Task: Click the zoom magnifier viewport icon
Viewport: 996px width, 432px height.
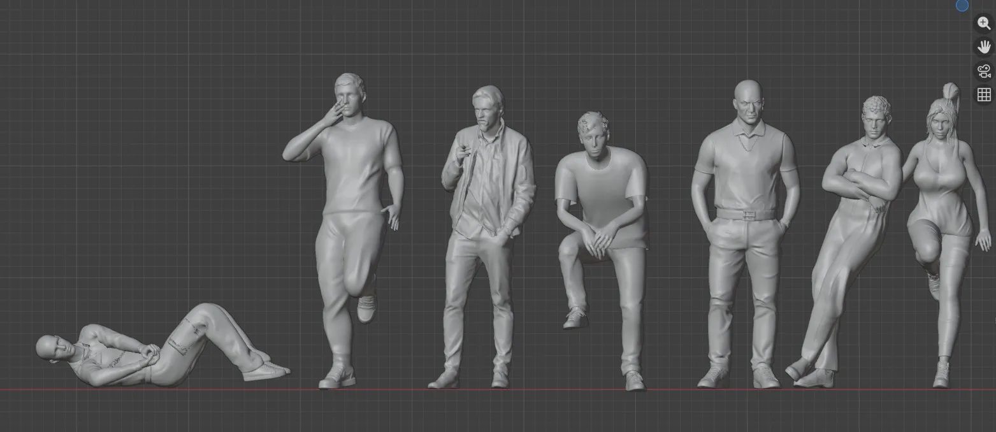Action: click(984, 23)
